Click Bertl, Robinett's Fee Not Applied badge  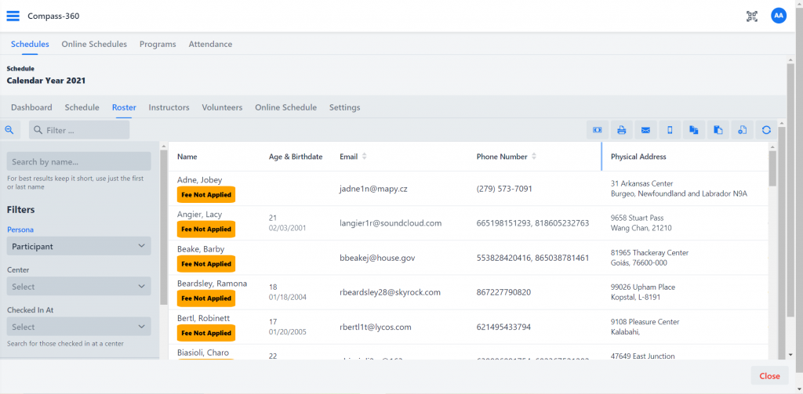(206, 333)
